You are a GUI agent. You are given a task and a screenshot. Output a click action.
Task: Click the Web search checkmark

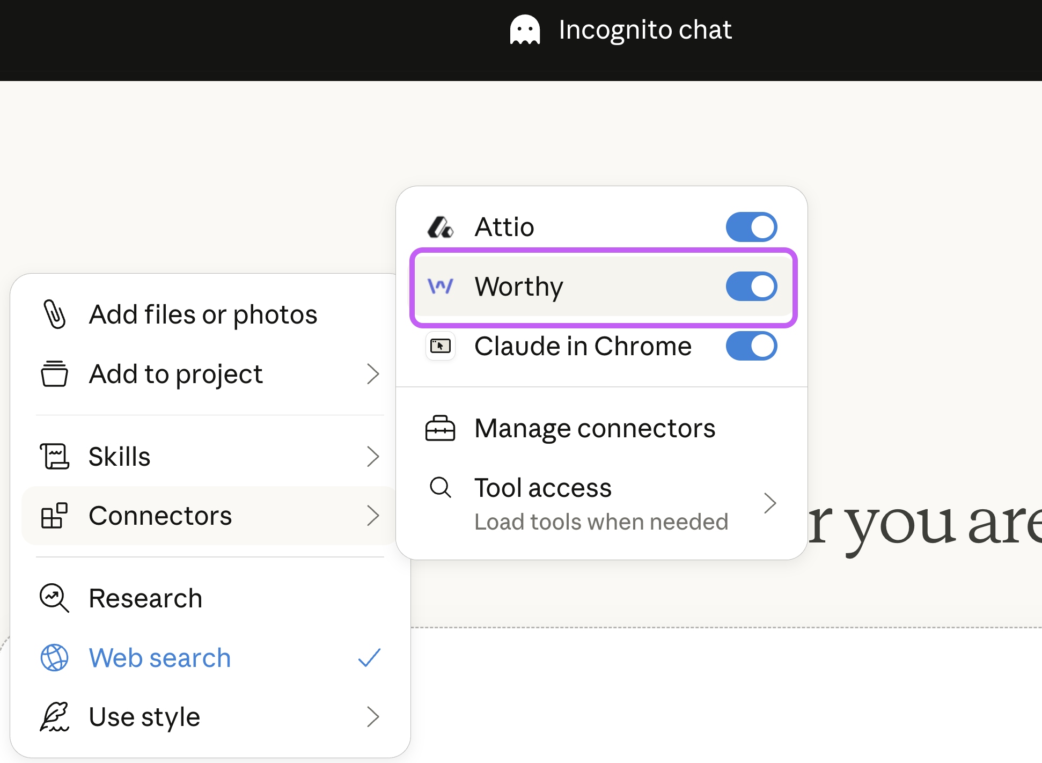pos(369,658)
